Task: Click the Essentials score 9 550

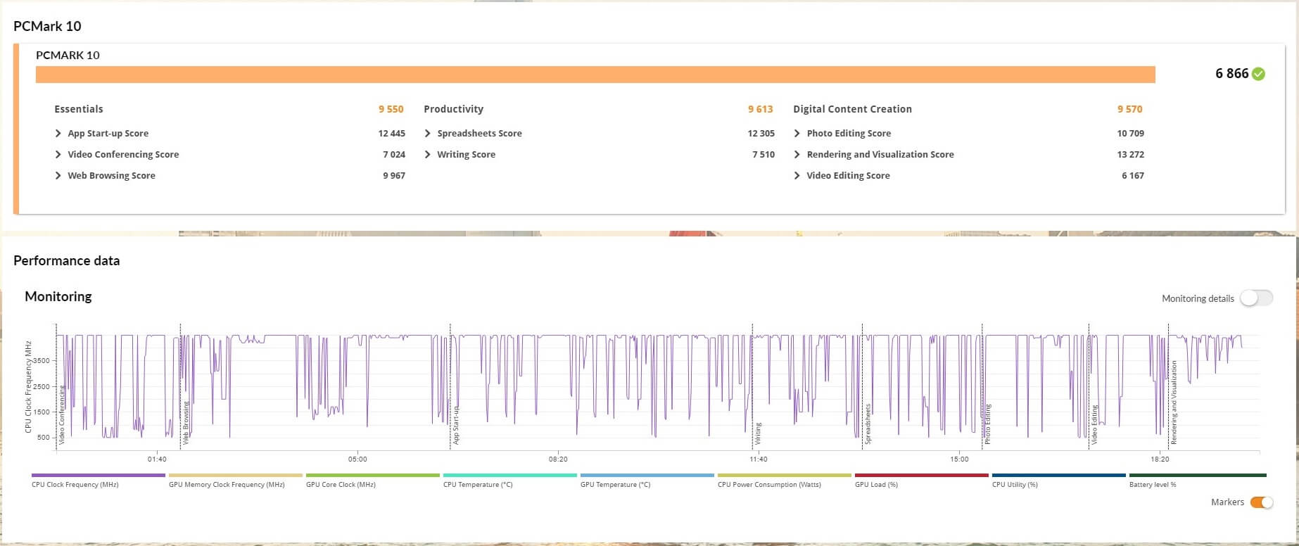Action: pyautogui.click(x=391, y=109)
